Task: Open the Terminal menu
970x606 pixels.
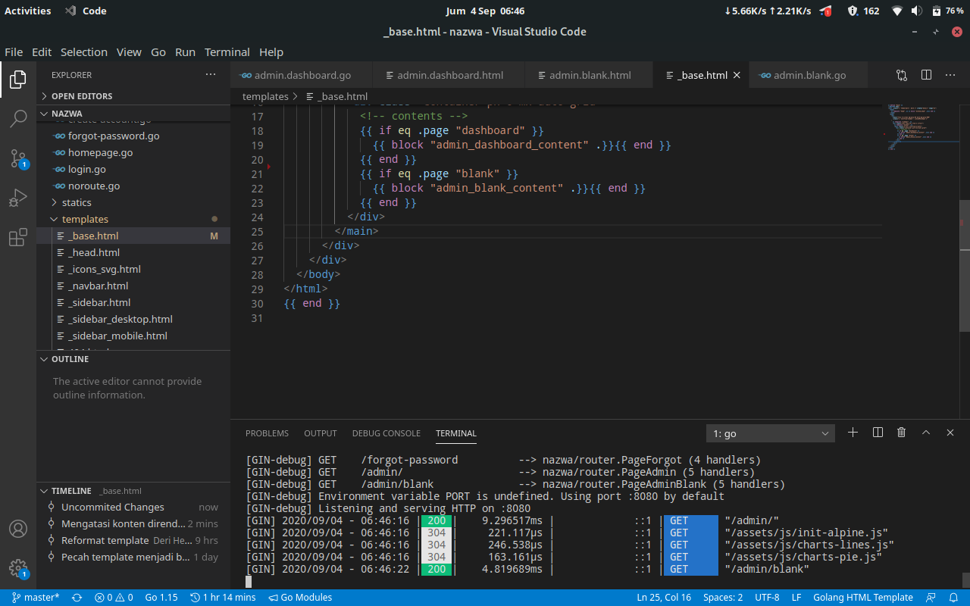Action: [x=227, y=52]
